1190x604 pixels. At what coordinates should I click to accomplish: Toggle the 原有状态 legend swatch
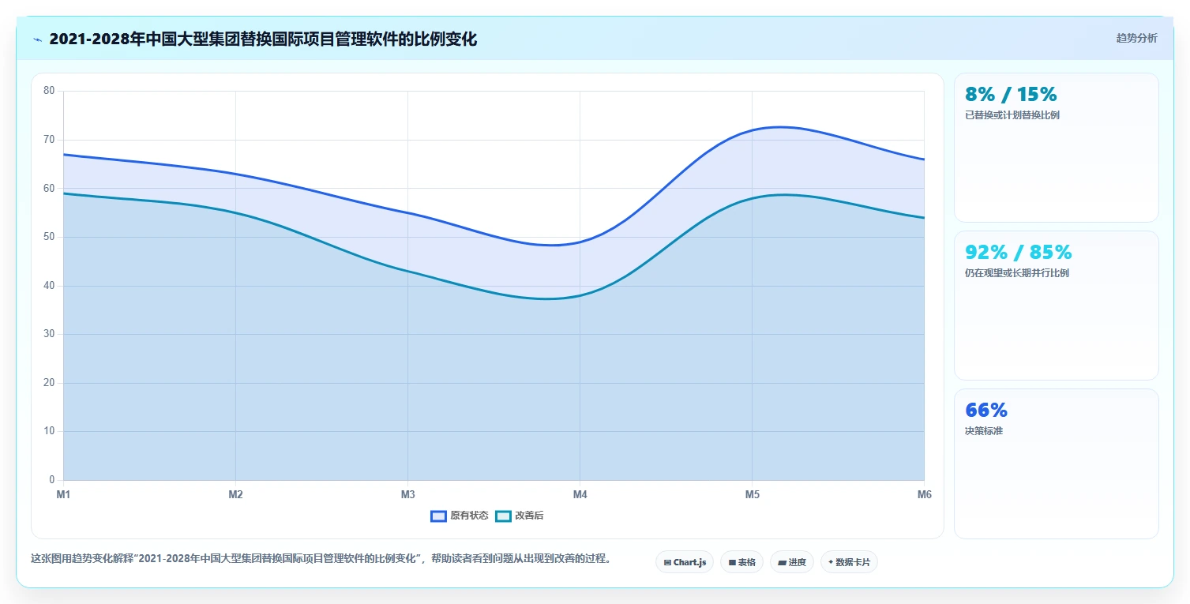[x=439, y=516]
